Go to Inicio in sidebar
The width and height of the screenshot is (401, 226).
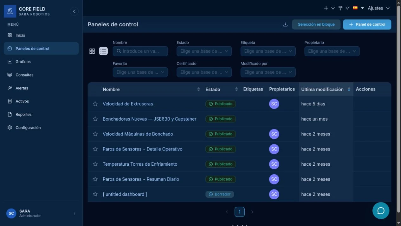pyautogui.click(x=41, y=35)
